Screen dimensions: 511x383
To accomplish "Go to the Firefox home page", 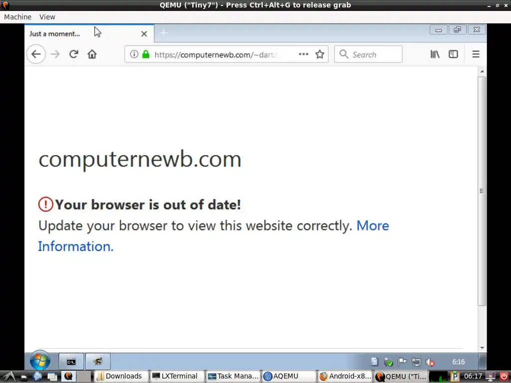I will tap(92, 54).
